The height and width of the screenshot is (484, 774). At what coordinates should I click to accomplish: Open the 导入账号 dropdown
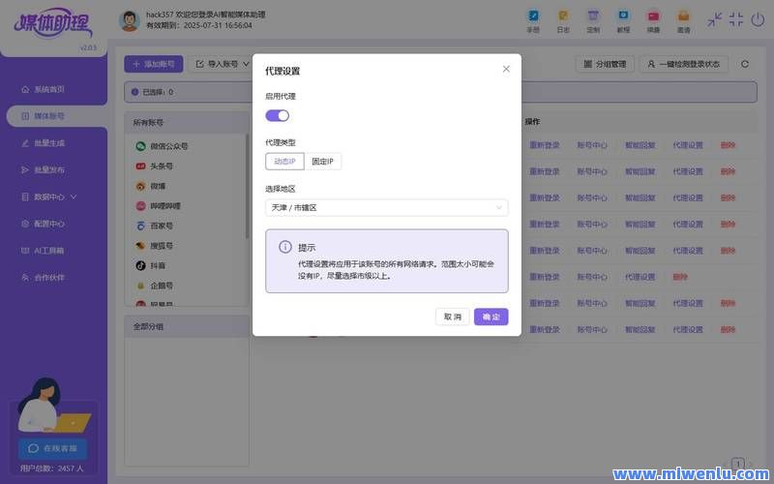tap(223, 64)
